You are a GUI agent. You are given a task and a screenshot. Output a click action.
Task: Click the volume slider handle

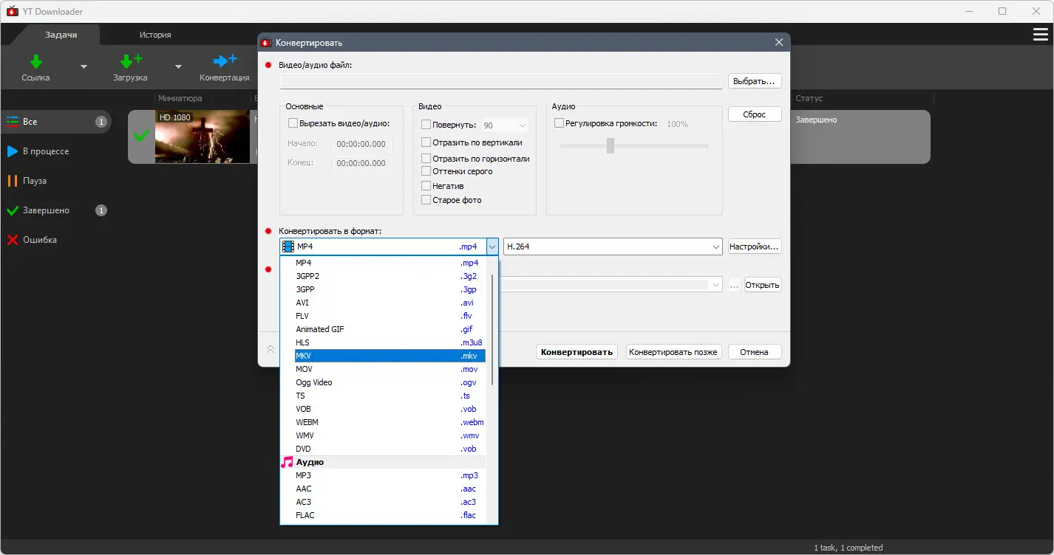pos(611,146)
